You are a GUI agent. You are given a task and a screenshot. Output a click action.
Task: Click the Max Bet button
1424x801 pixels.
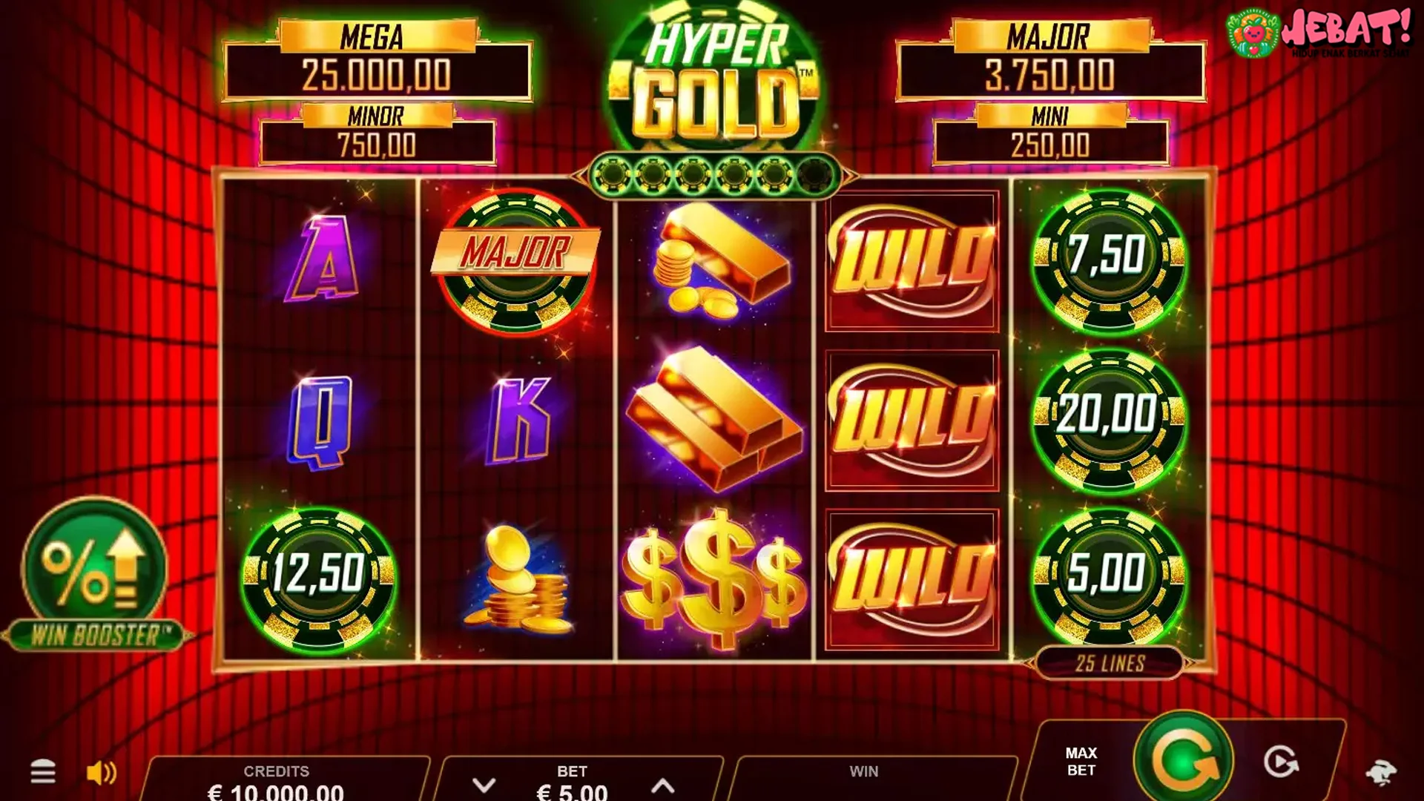click(1081, 762)
